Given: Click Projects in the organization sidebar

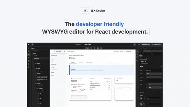Looking at the screenshot, I should pyautogui.click(x=53, y=59).
